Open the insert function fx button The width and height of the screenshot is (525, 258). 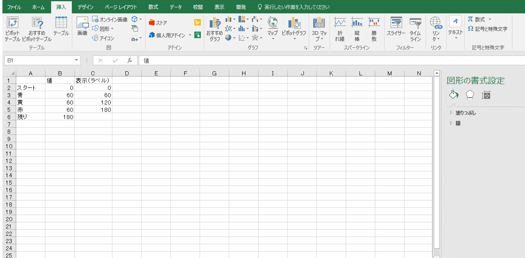coord(130,60)
